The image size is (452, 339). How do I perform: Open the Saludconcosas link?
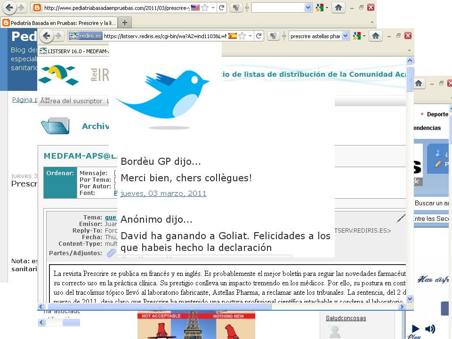pos(346,318)
